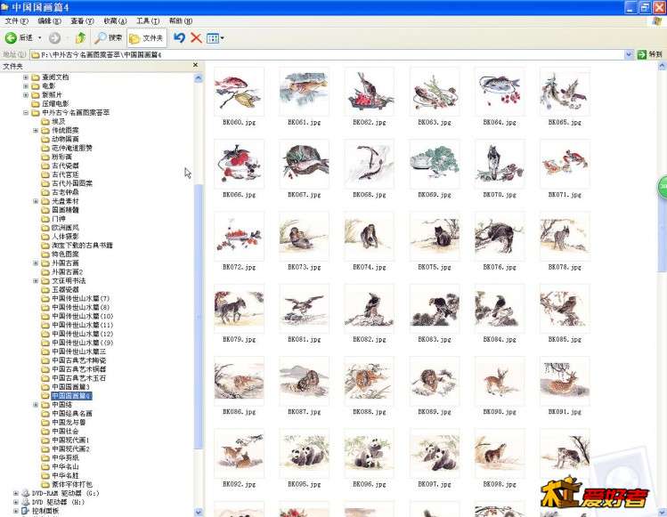
Task: Click the red X delete icon
Action: [x=196, y=38]
